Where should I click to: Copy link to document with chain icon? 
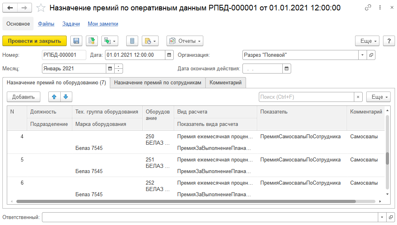point(368,8)
